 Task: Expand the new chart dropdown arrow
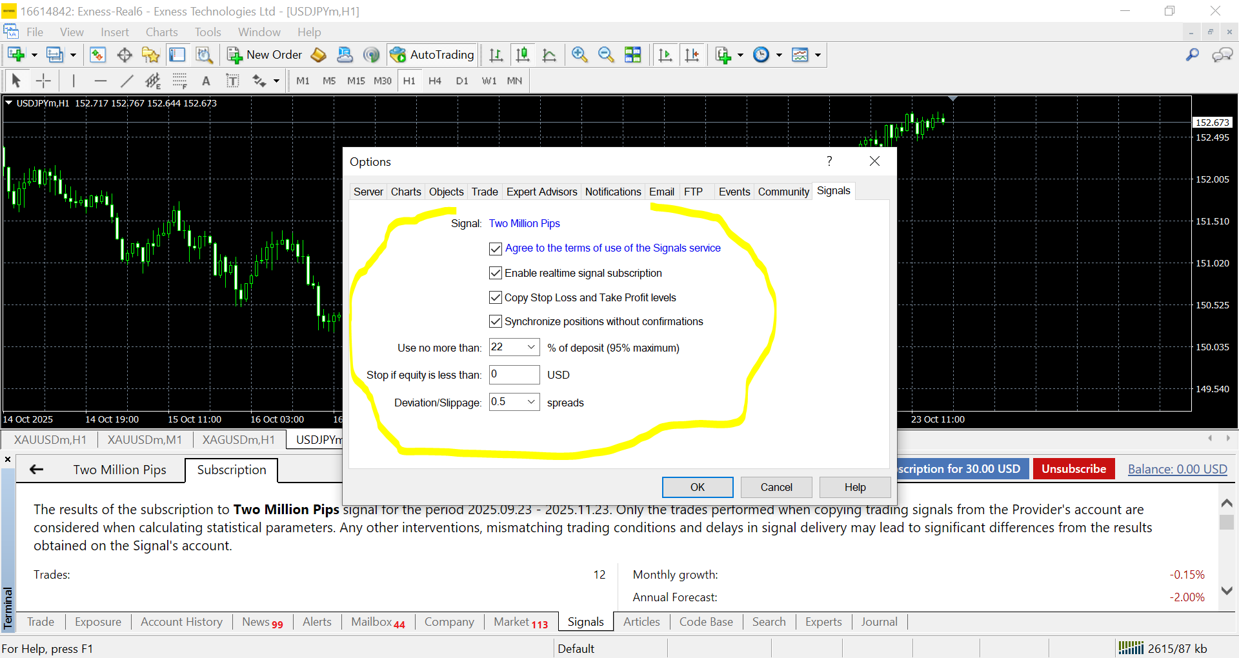34,55
